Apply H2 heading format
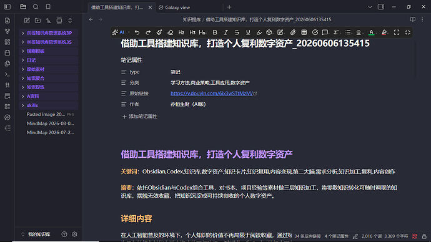431x242 pixels. [x=181, y=32]
